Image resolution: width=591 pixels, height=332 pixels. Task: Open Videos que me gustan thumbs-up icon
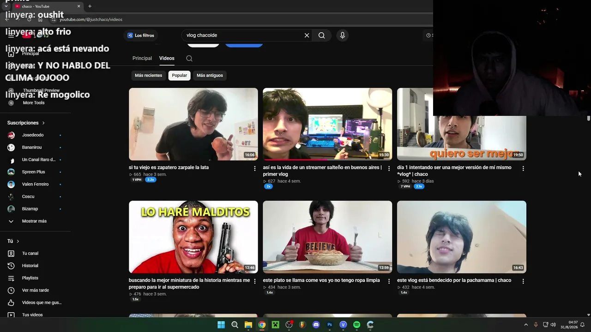[11, 302]
